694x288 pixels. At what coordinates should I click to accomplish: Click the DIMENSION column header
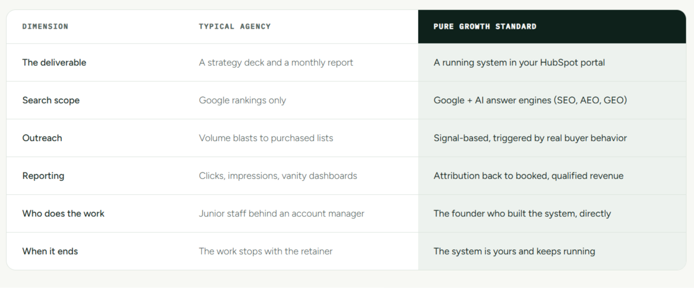pos(45,27)
